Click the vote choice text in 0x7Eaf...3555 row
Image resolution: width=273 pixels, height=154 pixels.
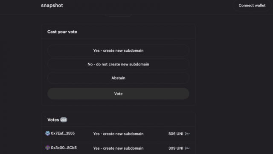point(118,134)
